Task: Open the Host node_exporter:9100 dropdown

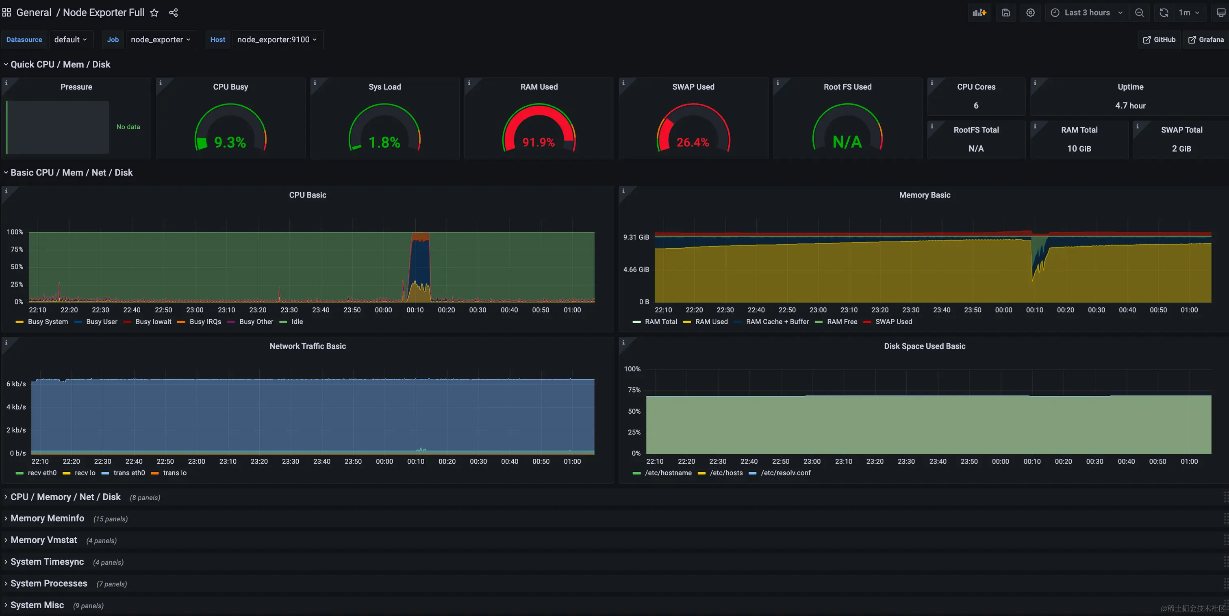Action: tap(277, 39)
